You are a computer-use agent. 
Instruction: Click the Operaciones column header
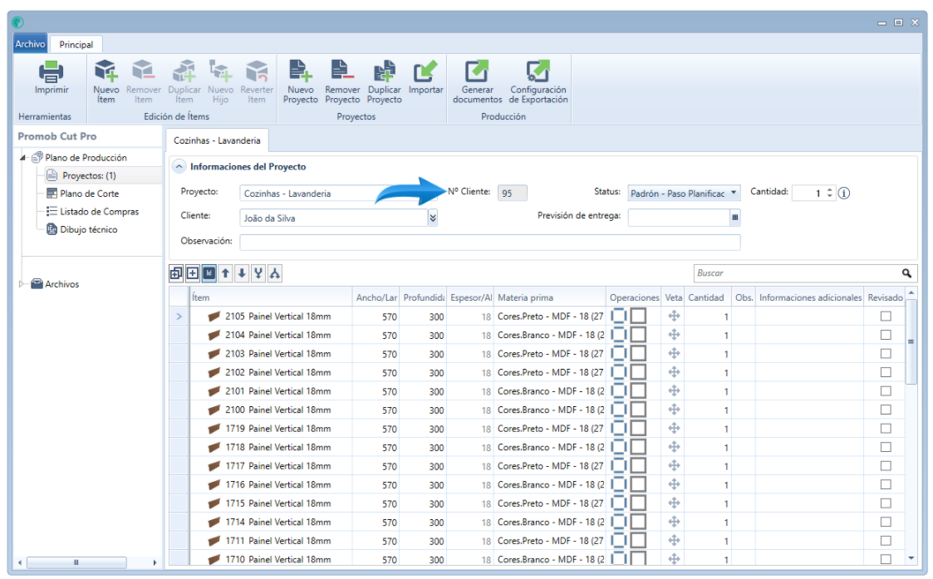[x=634, y=297]
